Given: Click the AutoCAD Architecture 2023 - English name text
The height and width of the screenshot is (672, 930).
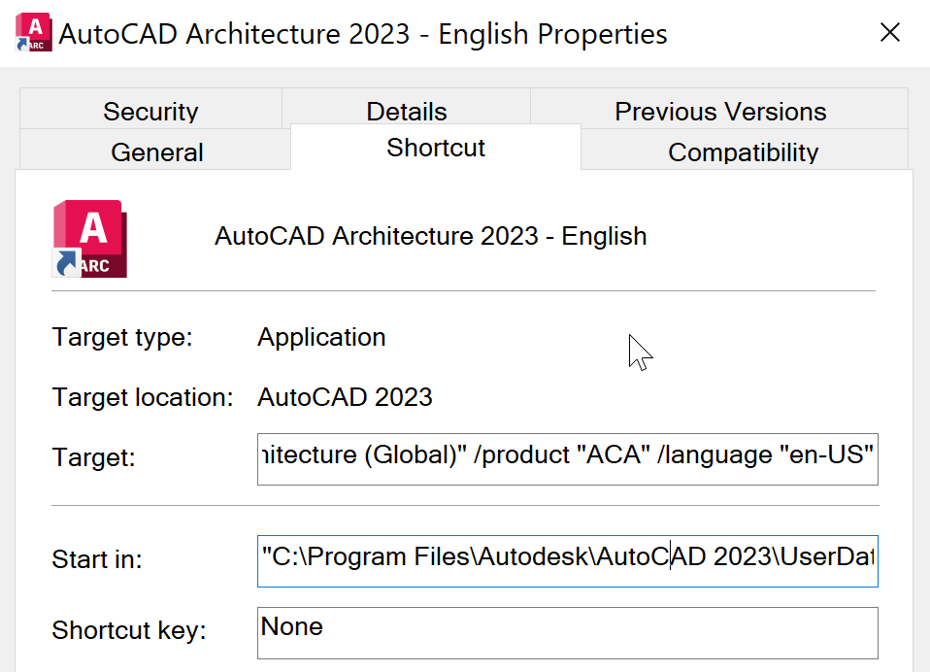Looking at the screenshot, I should 430,236.
